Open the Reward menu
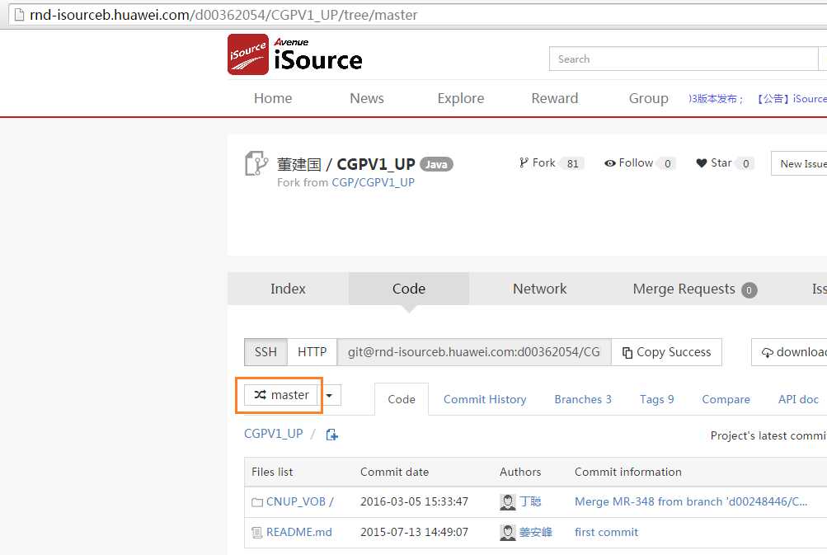 click(x=554, y=98)
